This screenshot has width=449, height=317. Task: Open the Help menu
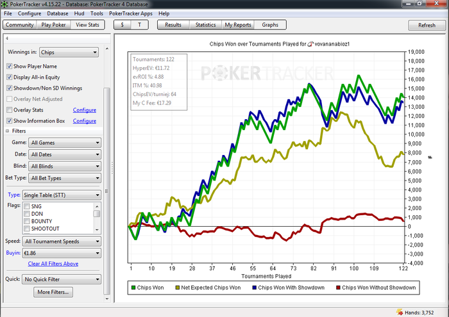164,13
